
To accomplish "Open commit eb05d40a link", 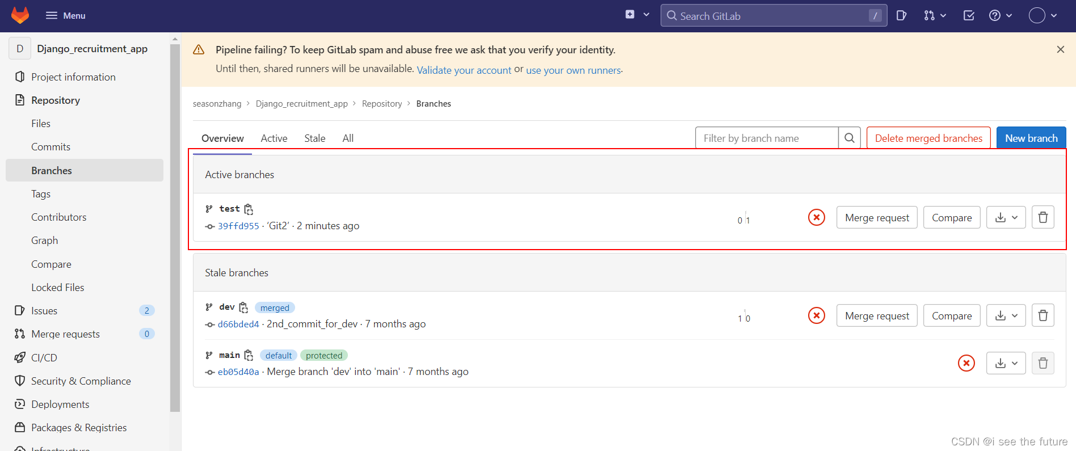I will (x=238, y=372).
